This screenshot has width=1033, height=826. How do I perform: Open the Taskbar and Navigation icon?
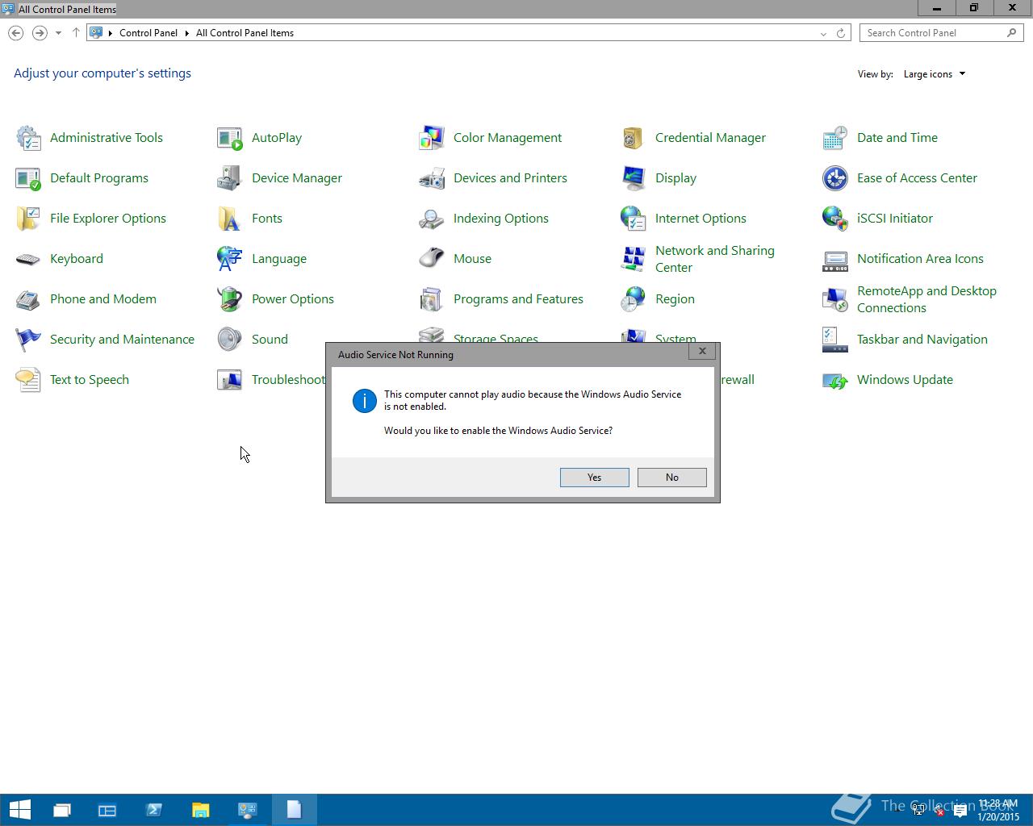coord(835,340)
